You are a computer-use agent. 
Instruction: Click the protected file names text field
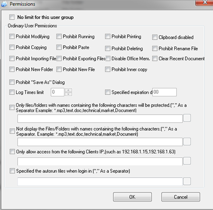100,119
